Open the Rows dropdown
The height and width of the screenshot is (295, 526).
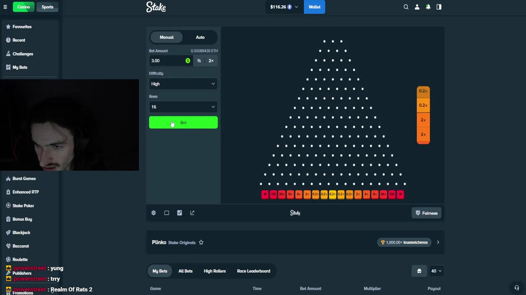[183, 107]
